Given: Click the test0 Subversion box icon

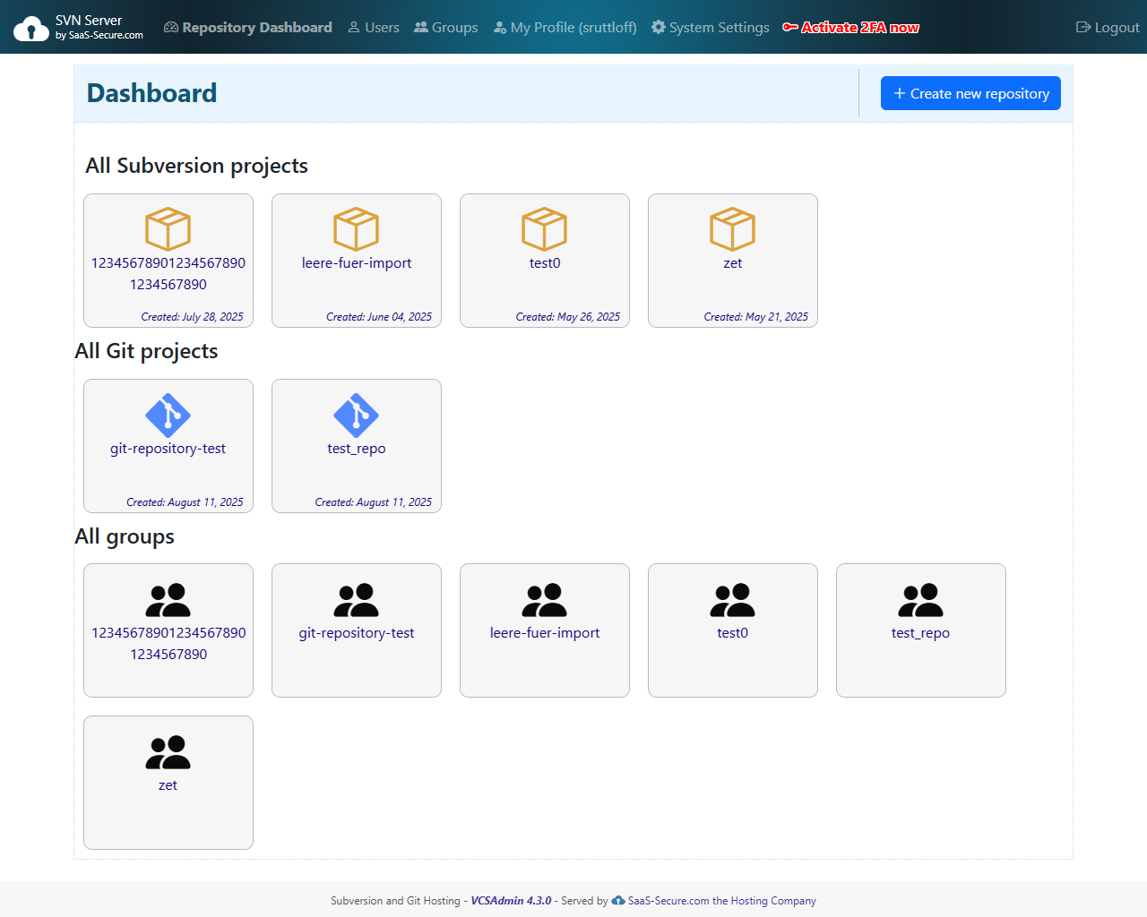Looking at the screenshot, I should [x=545, y=229].
